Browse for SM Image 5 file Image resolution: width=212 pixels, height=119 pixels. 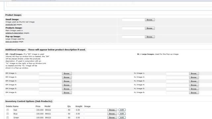tap(67, 89)
